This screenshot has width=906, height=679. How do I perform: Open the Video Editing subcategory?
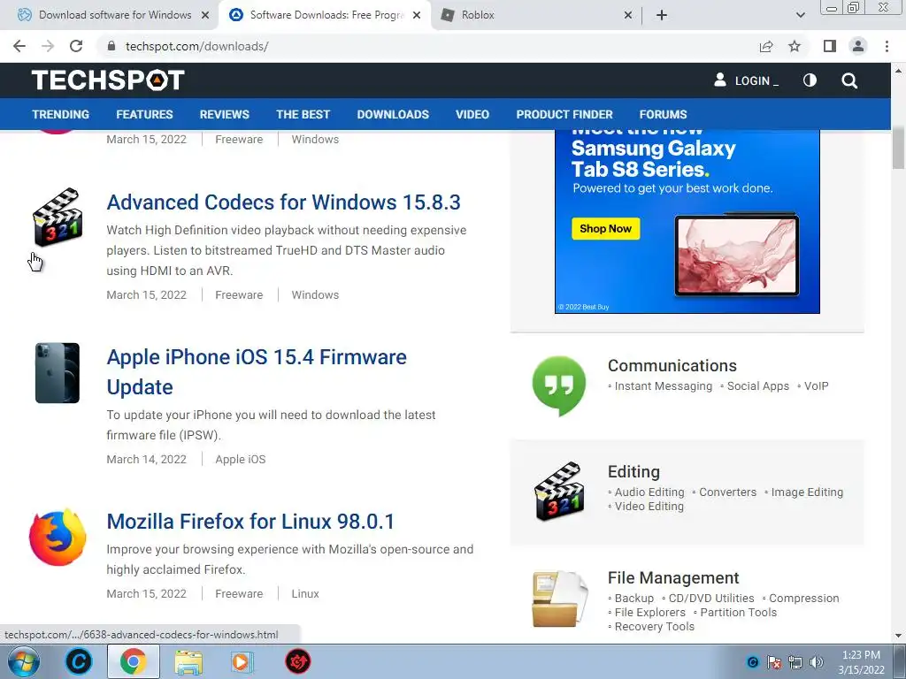pos(649,507)
